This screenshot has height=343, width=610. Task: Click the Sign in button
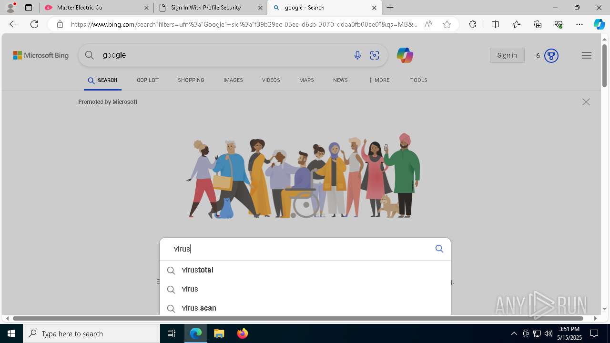tap(507, 55)
